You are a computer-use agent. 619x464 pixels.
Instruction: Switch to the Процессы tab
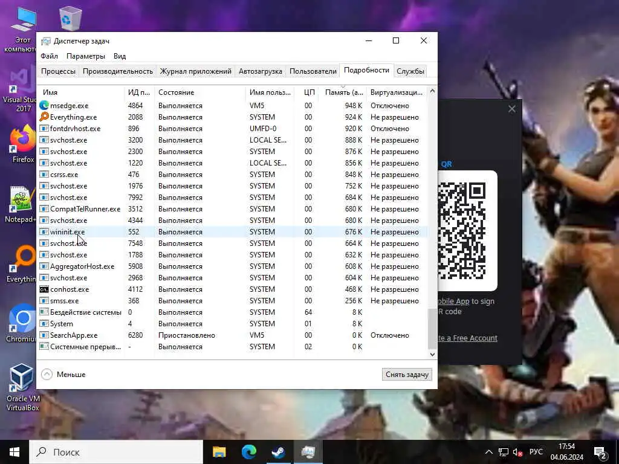coord(59,71)
